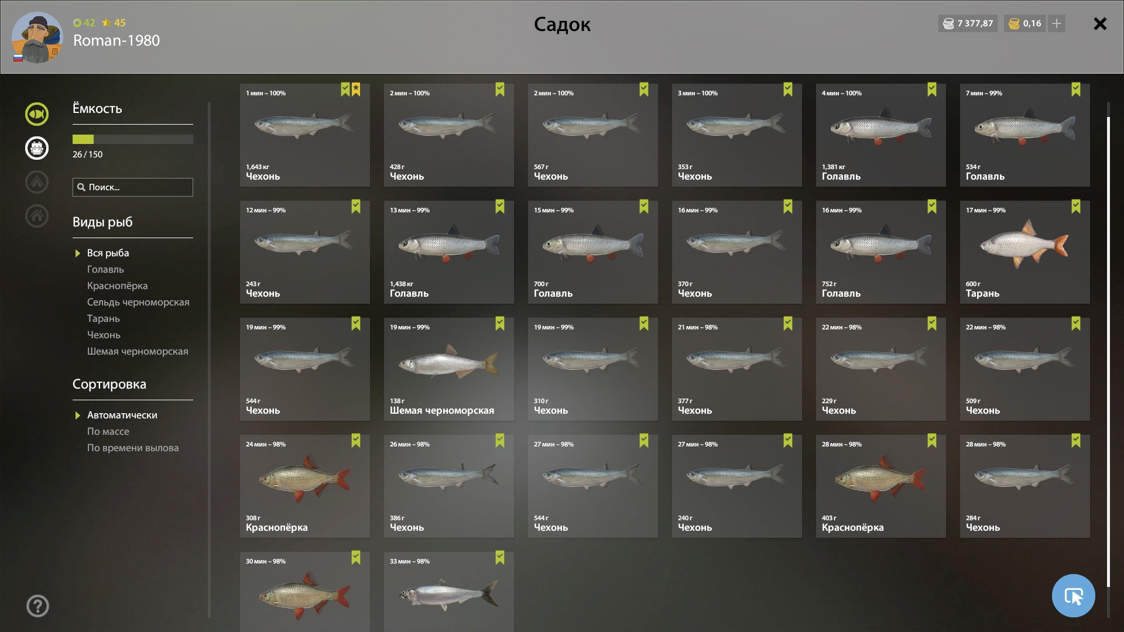The width and height of the screenshot is (1124, 632).
Task: Click the plus icon to add currency
Action: [x=1057, y=23]
